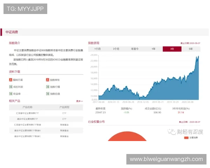Select the 年至今 performance tab
The image size is (210, 168).
click(x=135, y=49)
